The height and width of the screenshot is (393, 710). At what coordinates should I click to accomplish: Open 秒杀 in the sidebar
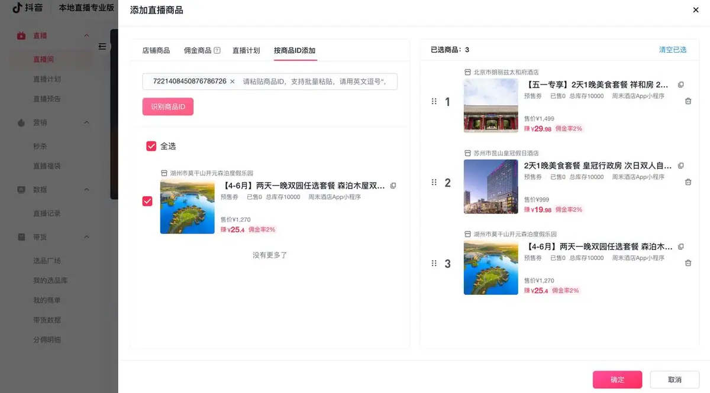[40, 146]
